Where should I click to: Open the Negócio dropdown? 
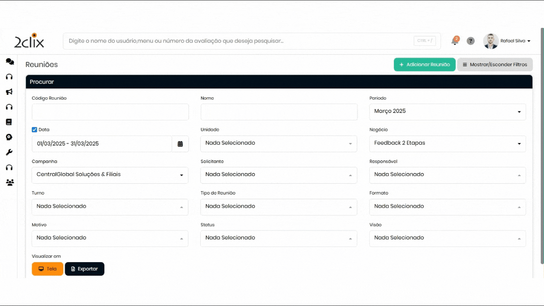pos(447,144)
